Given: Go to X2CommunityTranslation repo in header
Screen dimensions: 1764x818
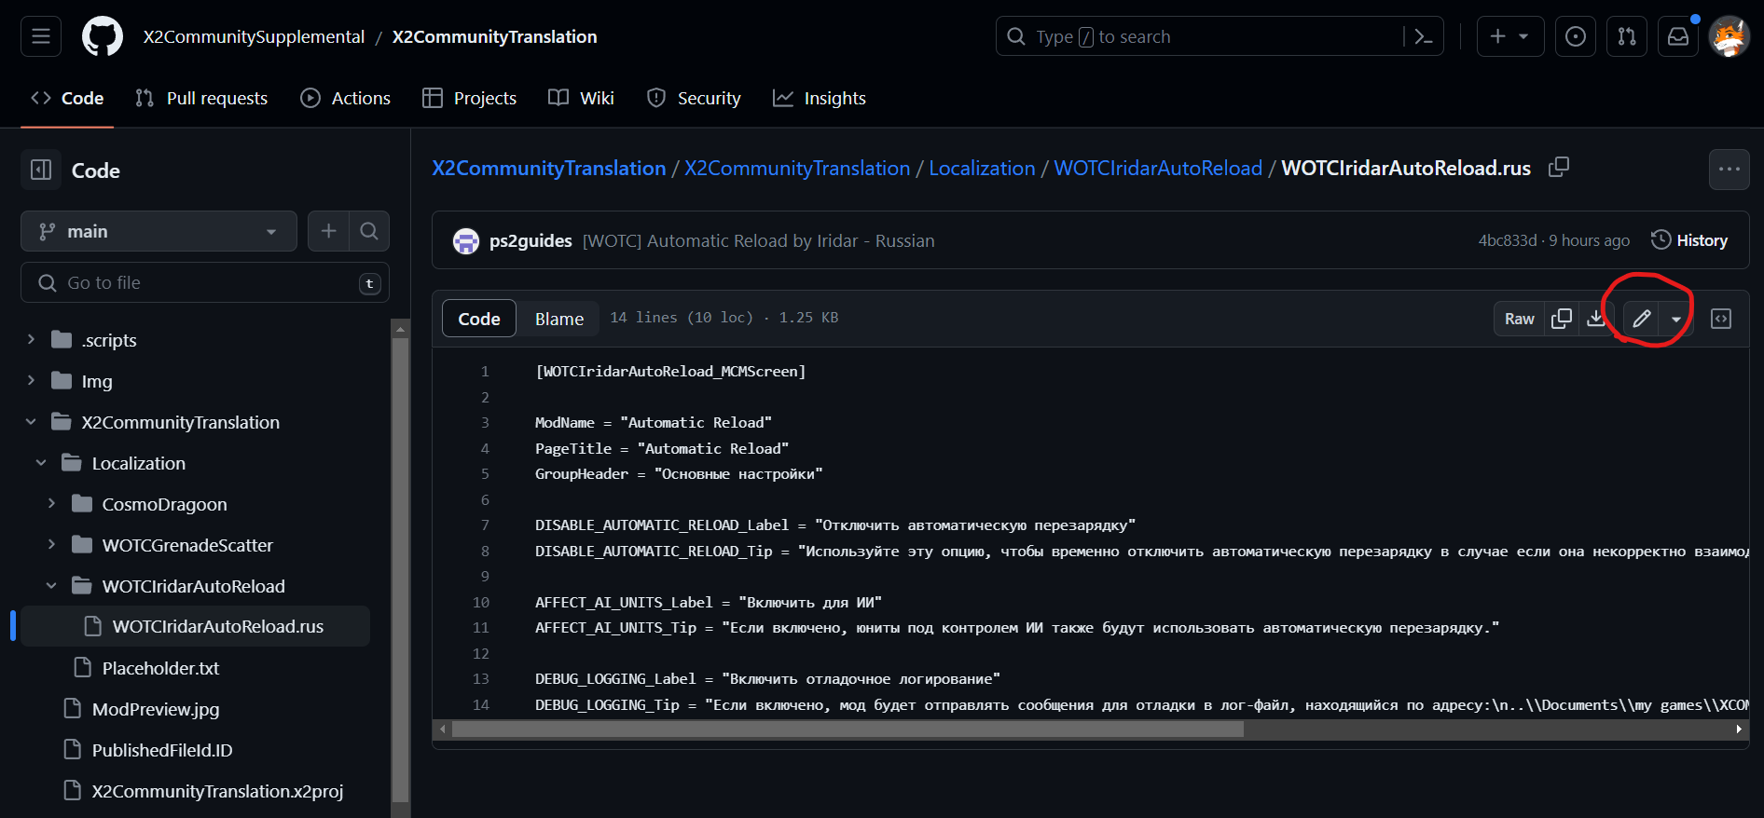Looking at the screenshot, I should pyautogui.click(x=494, y=36).
